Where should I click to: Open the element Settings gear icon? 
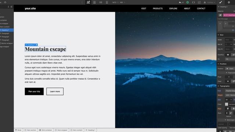tap(229, 3)
